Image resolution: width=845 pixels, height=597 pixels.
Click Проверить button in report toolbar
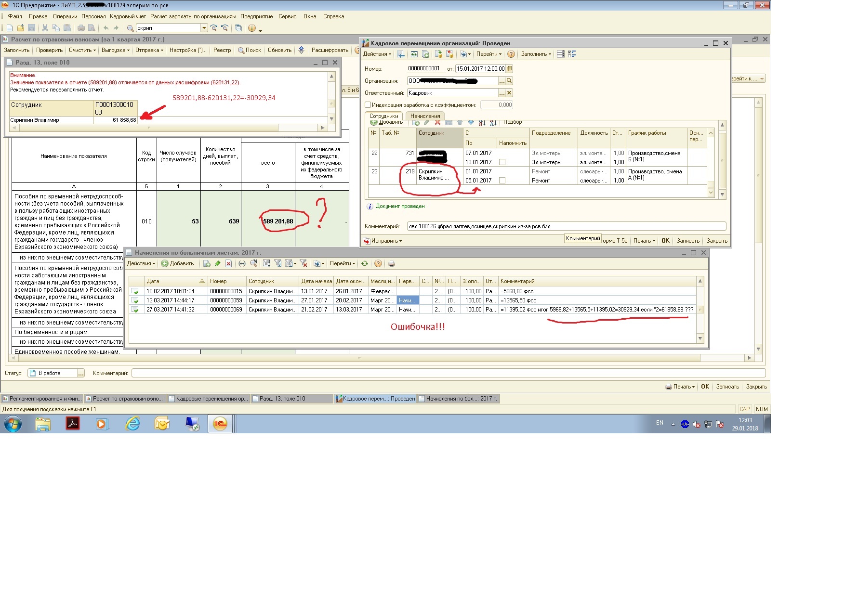(x=49, y=50)
